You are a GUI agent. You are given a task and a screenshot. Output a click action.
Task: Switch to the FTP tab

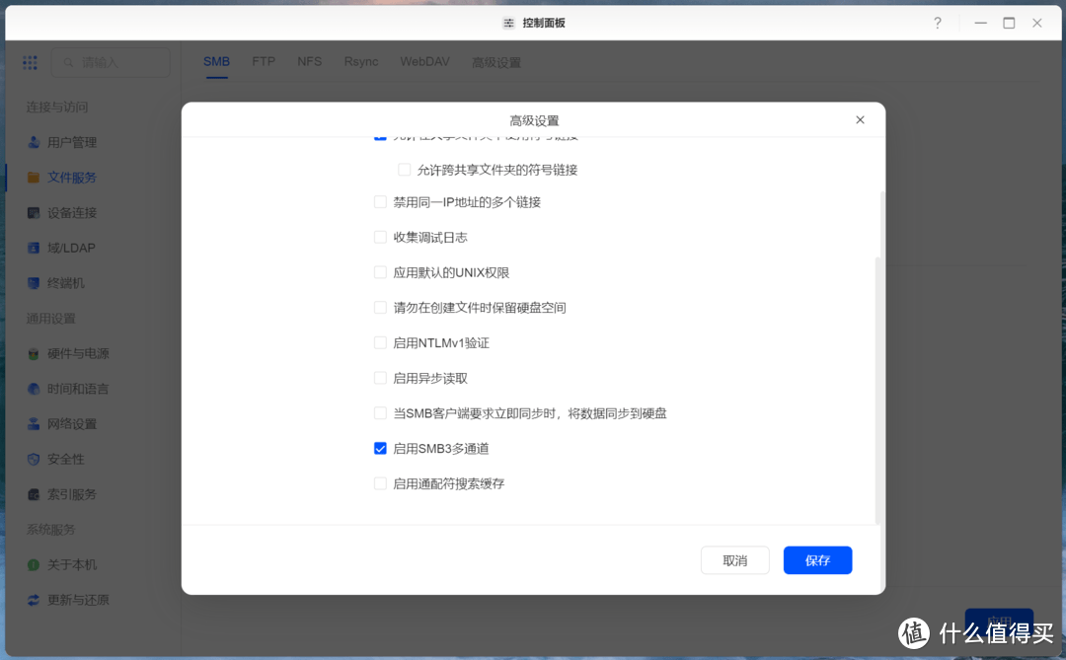pos(264,61)
